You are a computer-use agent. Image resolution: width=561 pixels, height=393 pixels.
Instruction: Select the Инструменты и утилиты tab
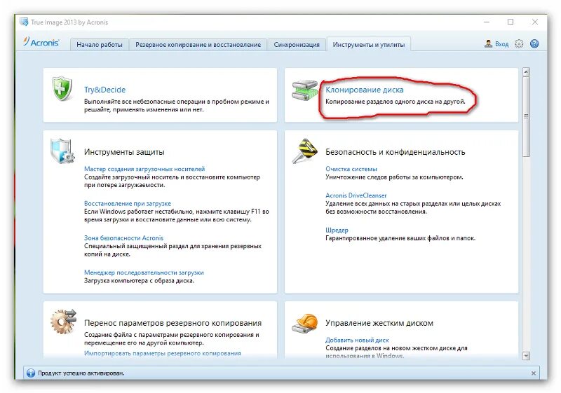369,45
